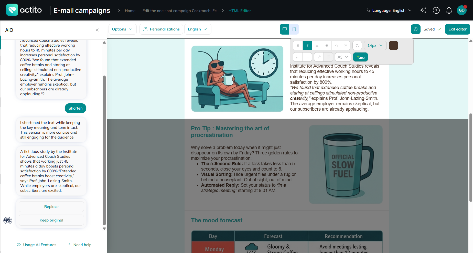Toggle strikethrough formatting
The height and width of the screenshot is (253, 473).
tap(327, 45)
